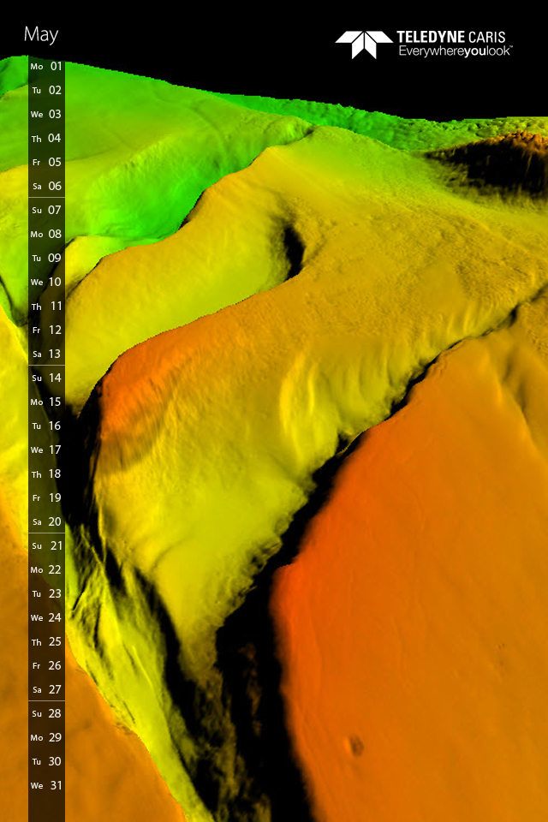Select calendar row 'Sa 13'
Image resolution: width=548 pixels, height=822 pixels.
[47, 354]
